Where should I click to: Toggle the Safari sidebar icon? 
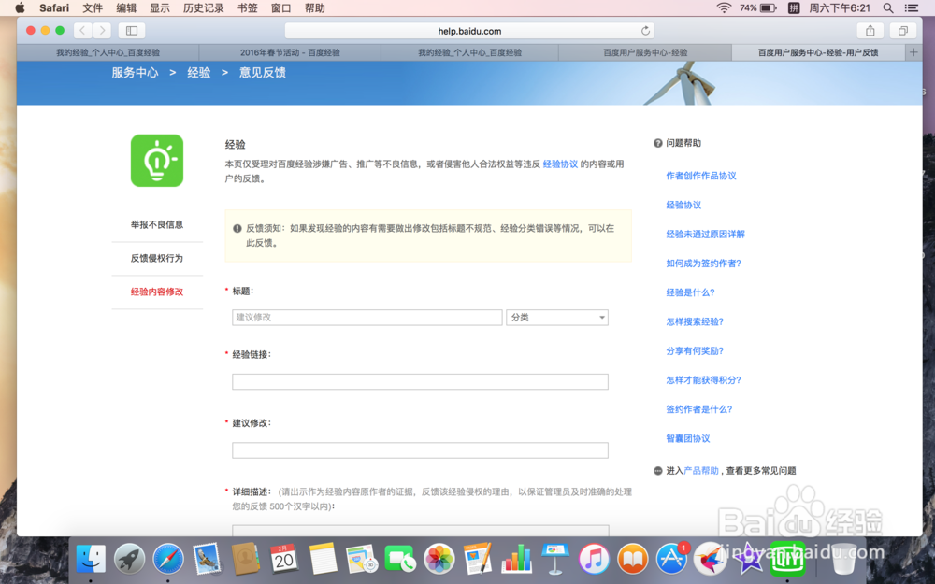(x=131, y=30)
